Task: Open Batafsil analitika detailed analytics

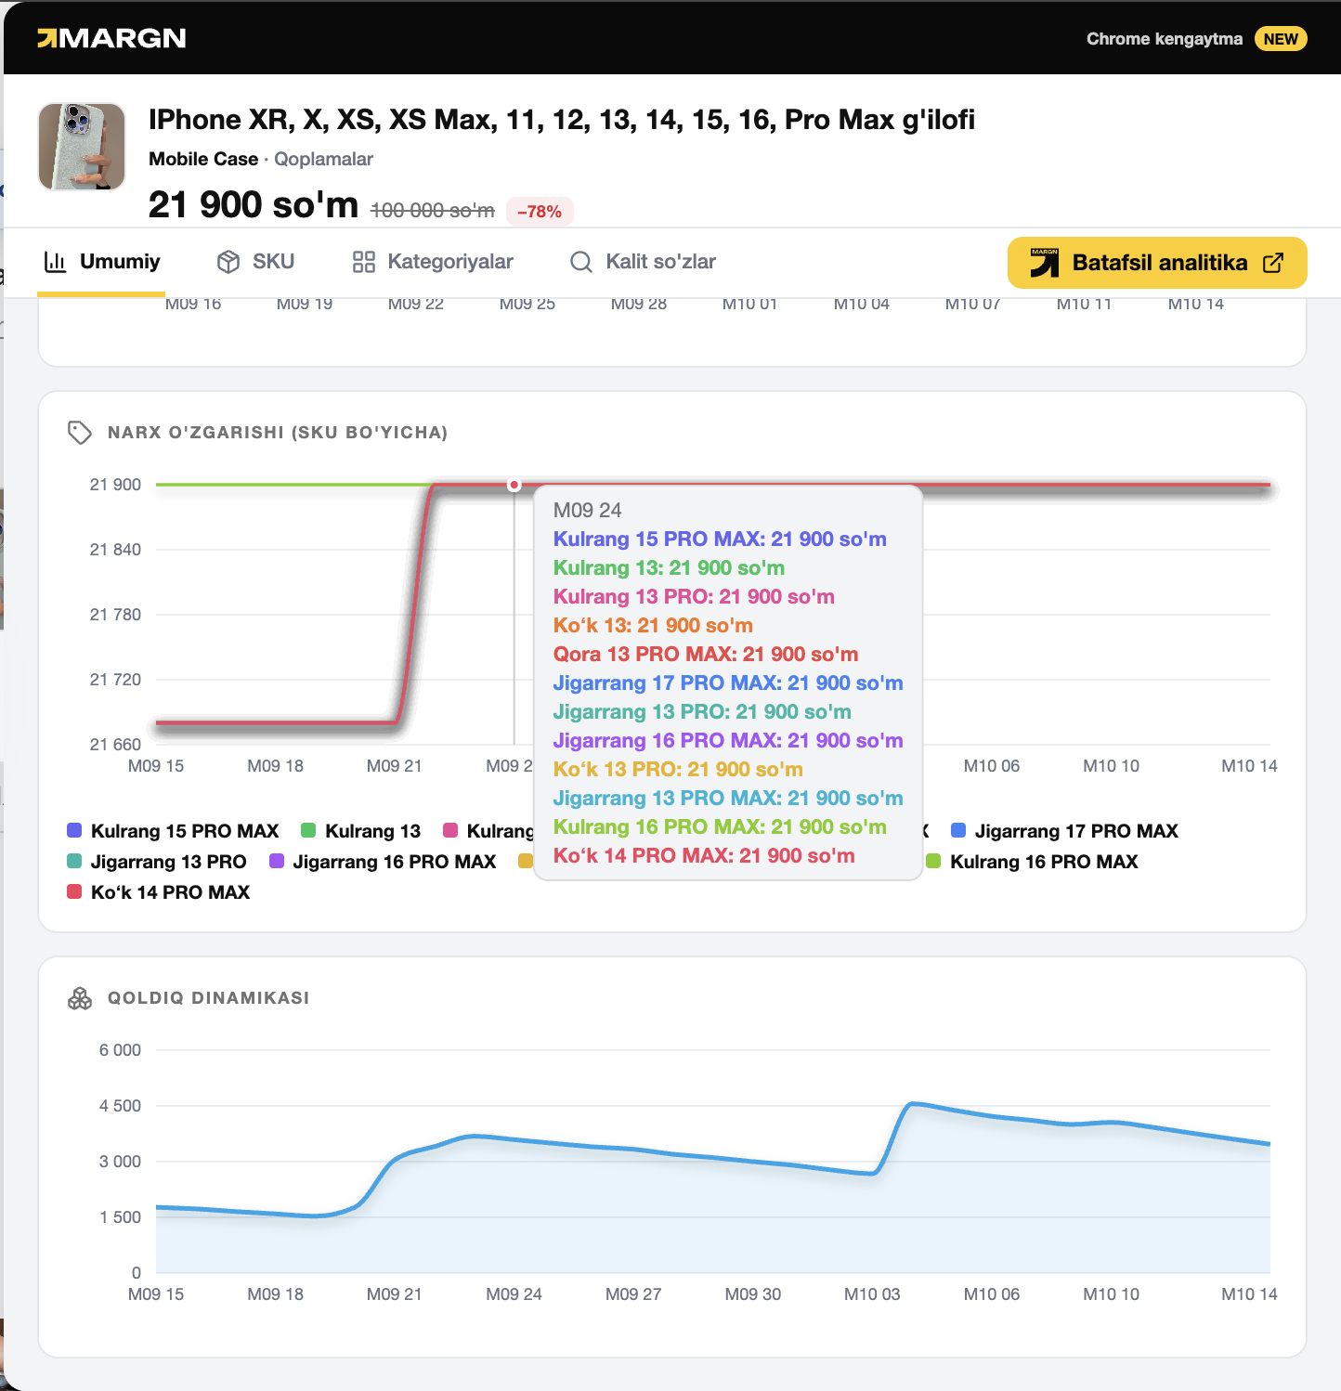Action: click(1157, 263)
